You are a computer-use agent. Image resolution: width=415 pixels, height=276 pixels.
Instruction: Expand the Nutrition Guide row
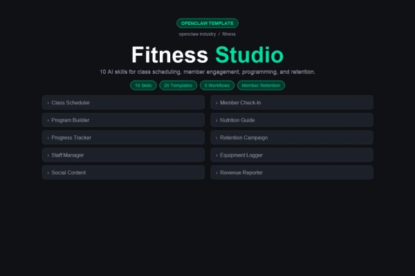(x=292, y=120)
